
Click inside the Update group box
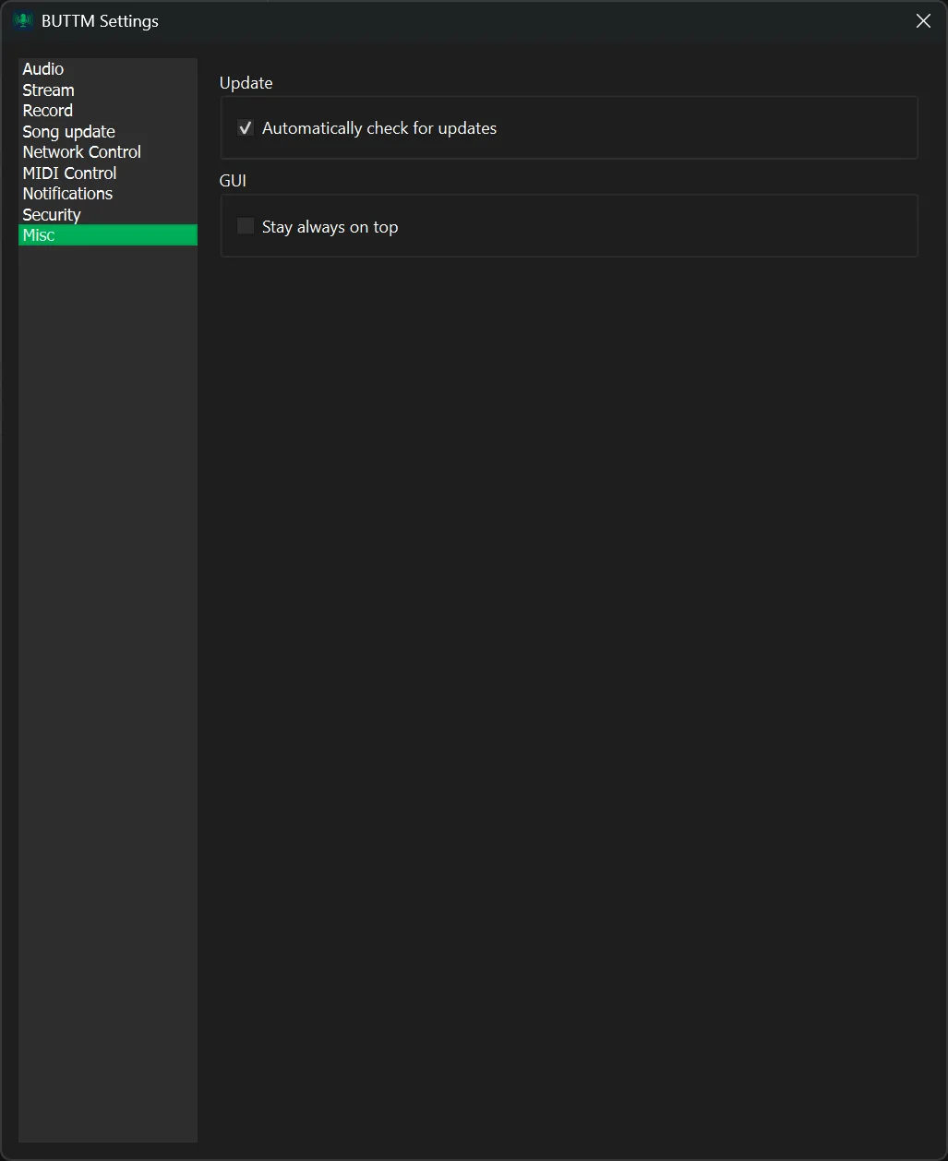click(x=646, y=127)
